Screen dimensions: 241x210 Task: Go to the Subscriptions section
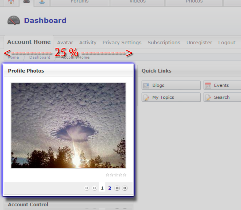(x=164, y=43)
